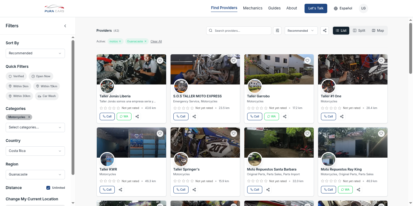Screen dimensions: 413x206
Task: Message Taller Garrobo on WhatsApp (WA)
Action: [x=271, y=117]
